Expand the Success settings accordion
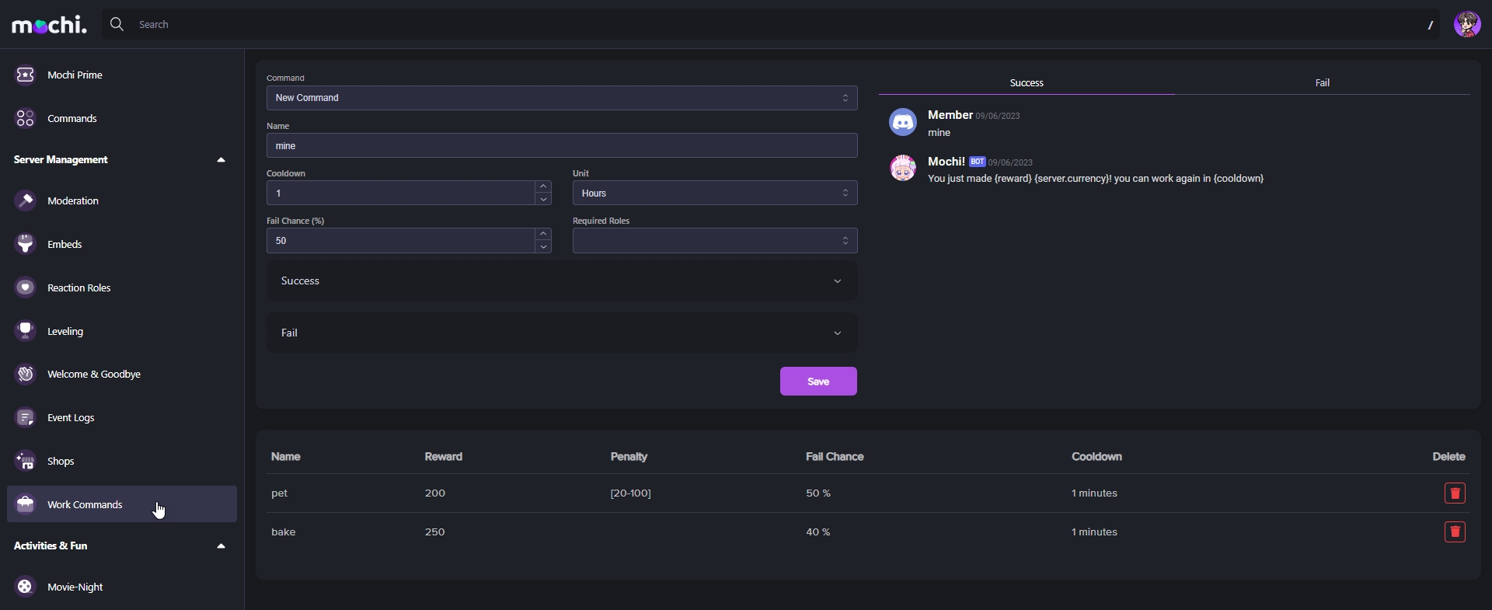The width and height of the screenshot is (1492, 610). [x=562, y=281]
